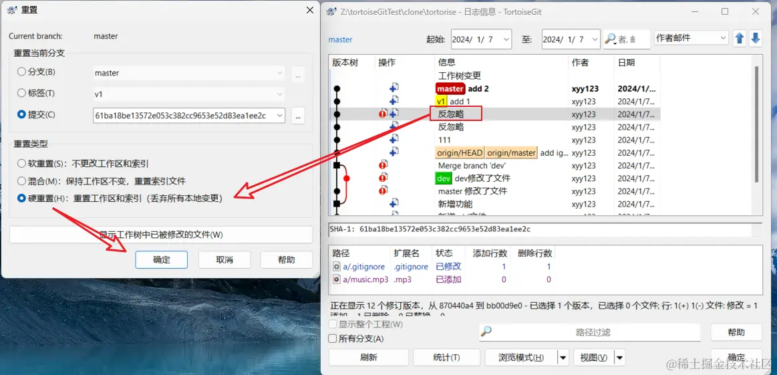Click the search filter magnifier icon
This screenshot has width=777, height=375.
610,39
